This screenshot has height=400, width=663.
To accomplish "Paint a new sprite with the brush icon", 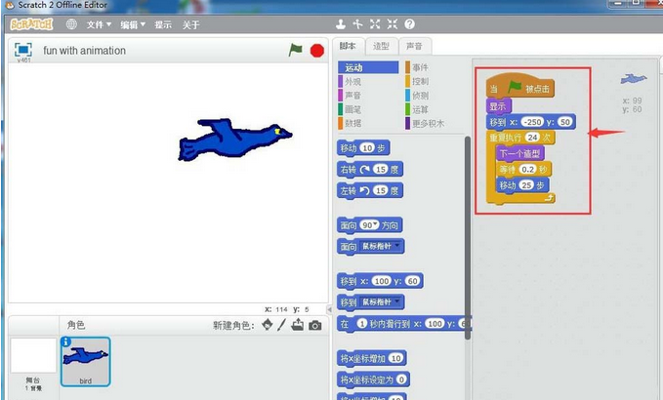I will click(x=282, y=325).
